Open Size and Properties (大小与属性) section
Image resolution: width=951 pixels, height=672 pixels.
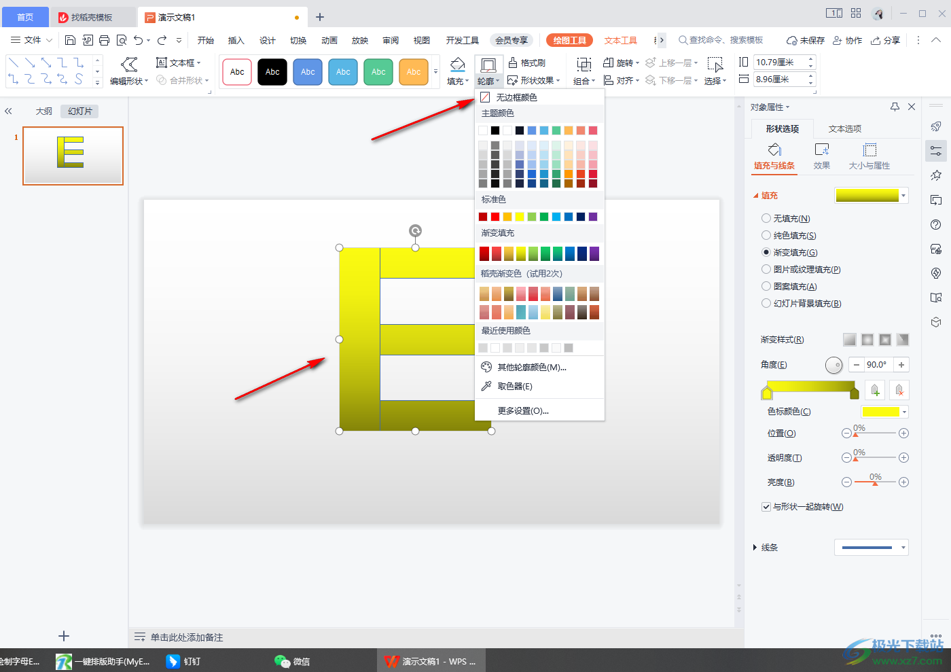pyautogui.click(x=869, y=156)
